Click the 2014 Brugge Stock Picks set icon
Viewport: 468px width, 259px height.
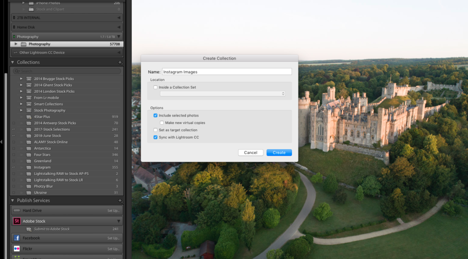pyautogui.click(x=29, y=79)
